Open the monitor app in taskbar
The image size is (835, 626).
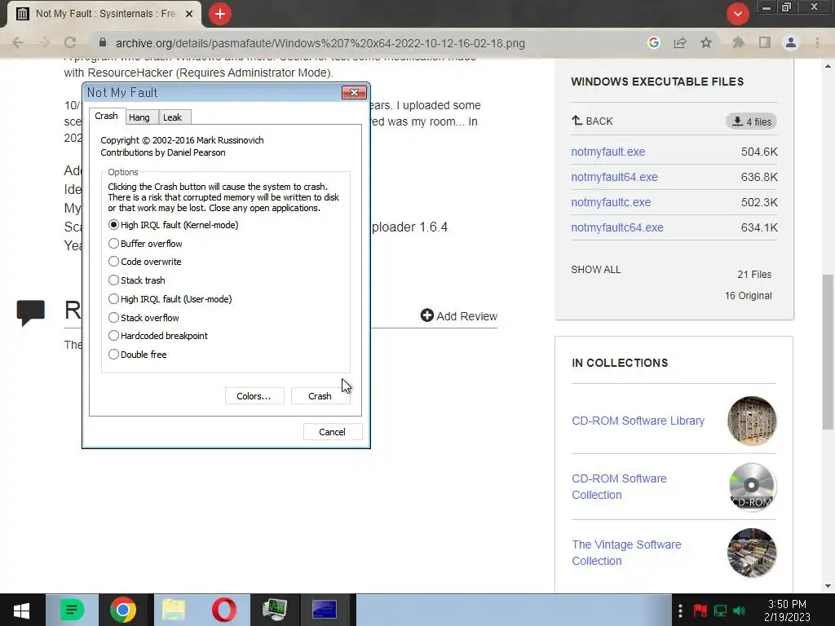(275, 610)
